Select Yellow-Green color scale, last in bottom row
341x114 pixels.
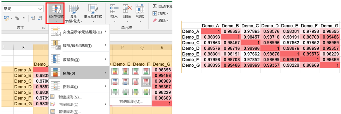pyautogui.click(x=146, y=92)
